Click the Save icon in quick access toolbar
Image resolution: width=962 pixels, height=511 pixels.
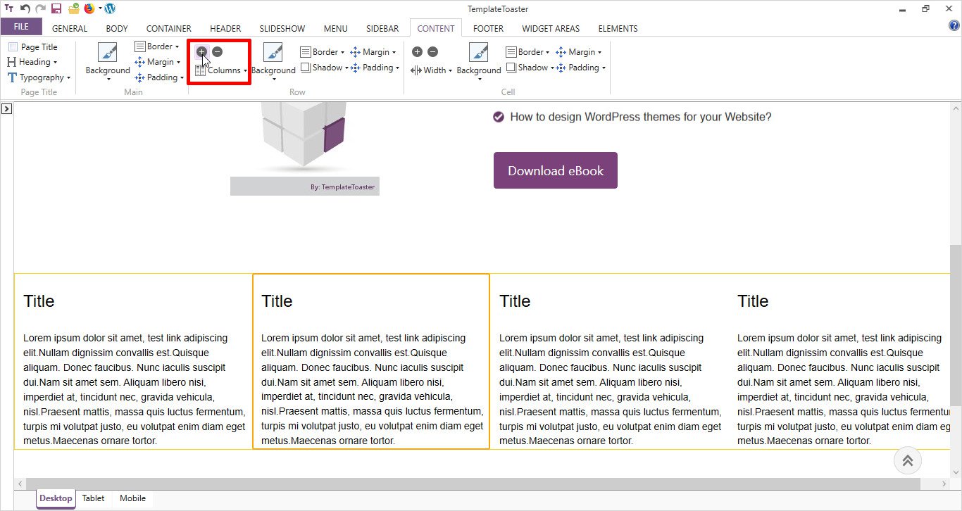point(56,9)
